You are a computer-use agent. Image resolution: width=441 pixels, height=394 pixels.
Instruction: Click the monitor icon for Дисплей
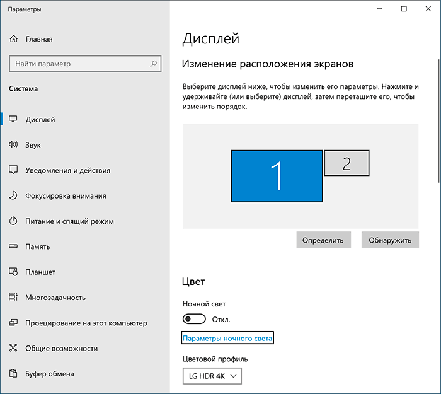(x=14, y=119)
